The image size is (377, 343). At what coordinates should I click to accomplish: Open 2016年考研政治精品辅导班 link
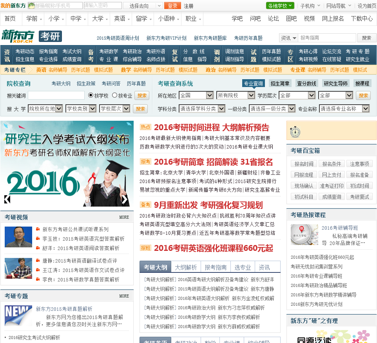pyautogui.click(x=319, y=285)
